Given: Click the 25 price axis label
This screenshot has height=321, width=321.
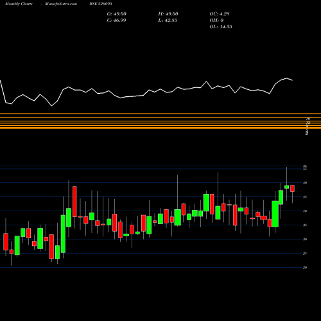Looking at the screenshot, I should pos(305,254).
